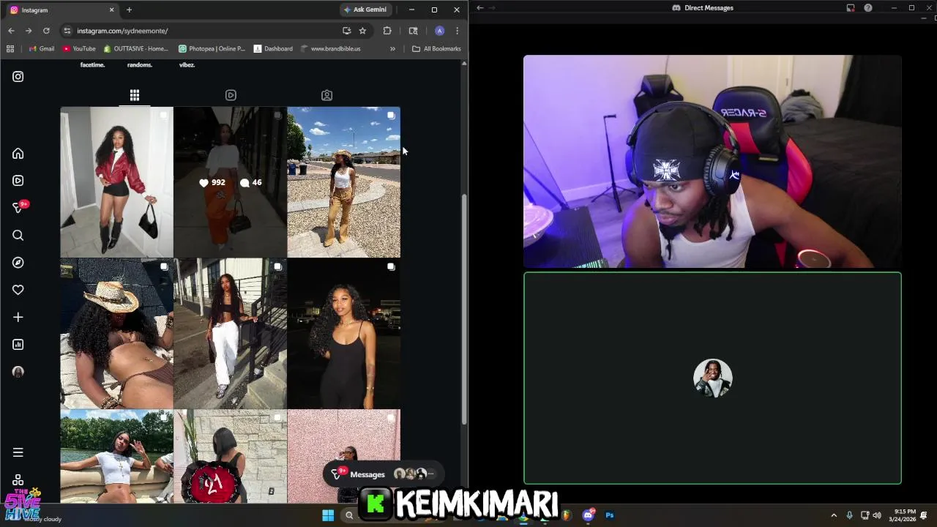
Task: Close the Instagram tab
Action: [112, 10]
